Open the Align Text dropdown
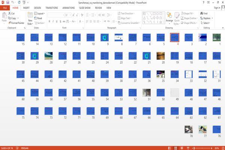The height and width of the screenshot is (150, 225). pos(124,18)
